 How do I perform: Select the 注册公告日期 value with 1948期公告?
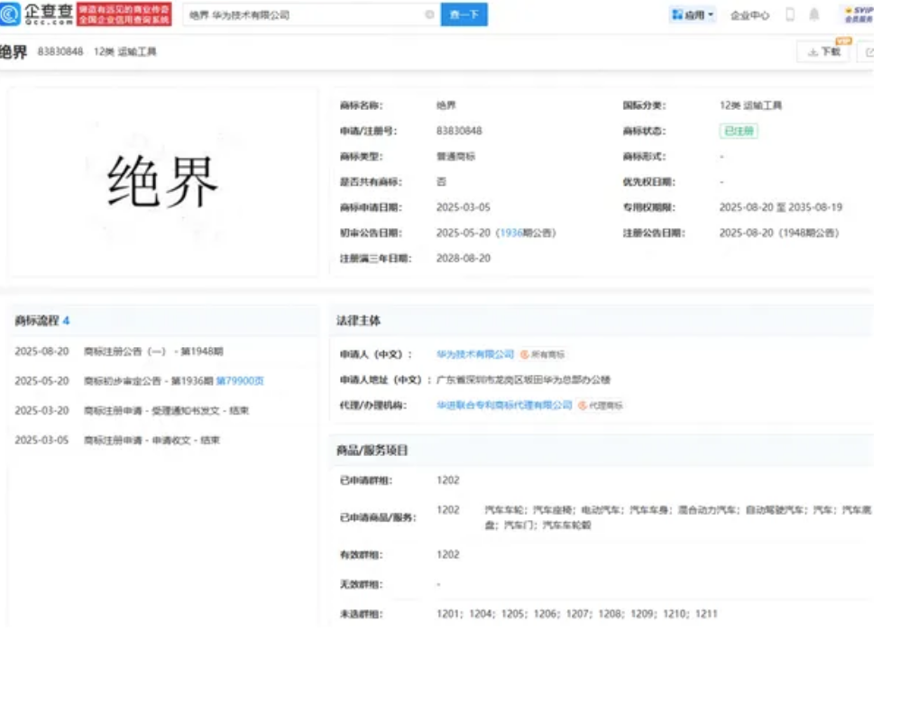(x=779, y=233)
